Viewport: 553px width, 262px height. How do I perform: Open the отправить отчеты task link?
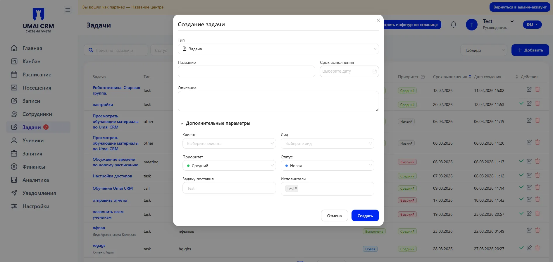(110, 201)
